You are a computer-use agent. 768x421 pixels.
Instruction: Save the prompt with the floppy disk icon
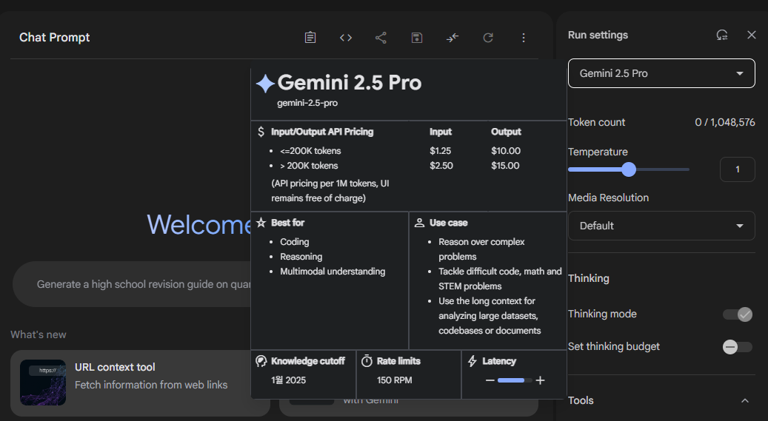[x=417, y=38]
